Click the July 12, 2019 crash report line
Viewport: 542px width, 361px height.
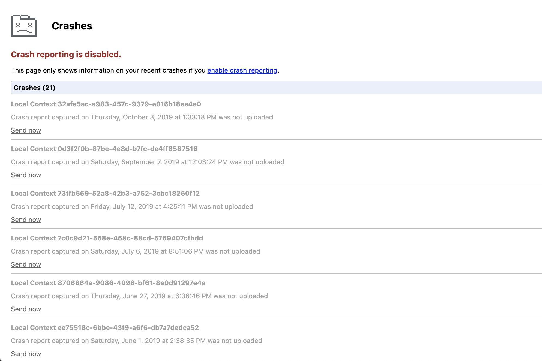132,207
